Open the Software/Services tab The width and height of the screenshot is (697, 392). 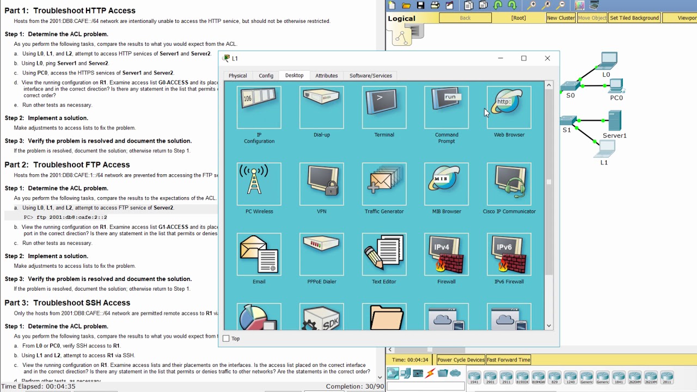370,76
